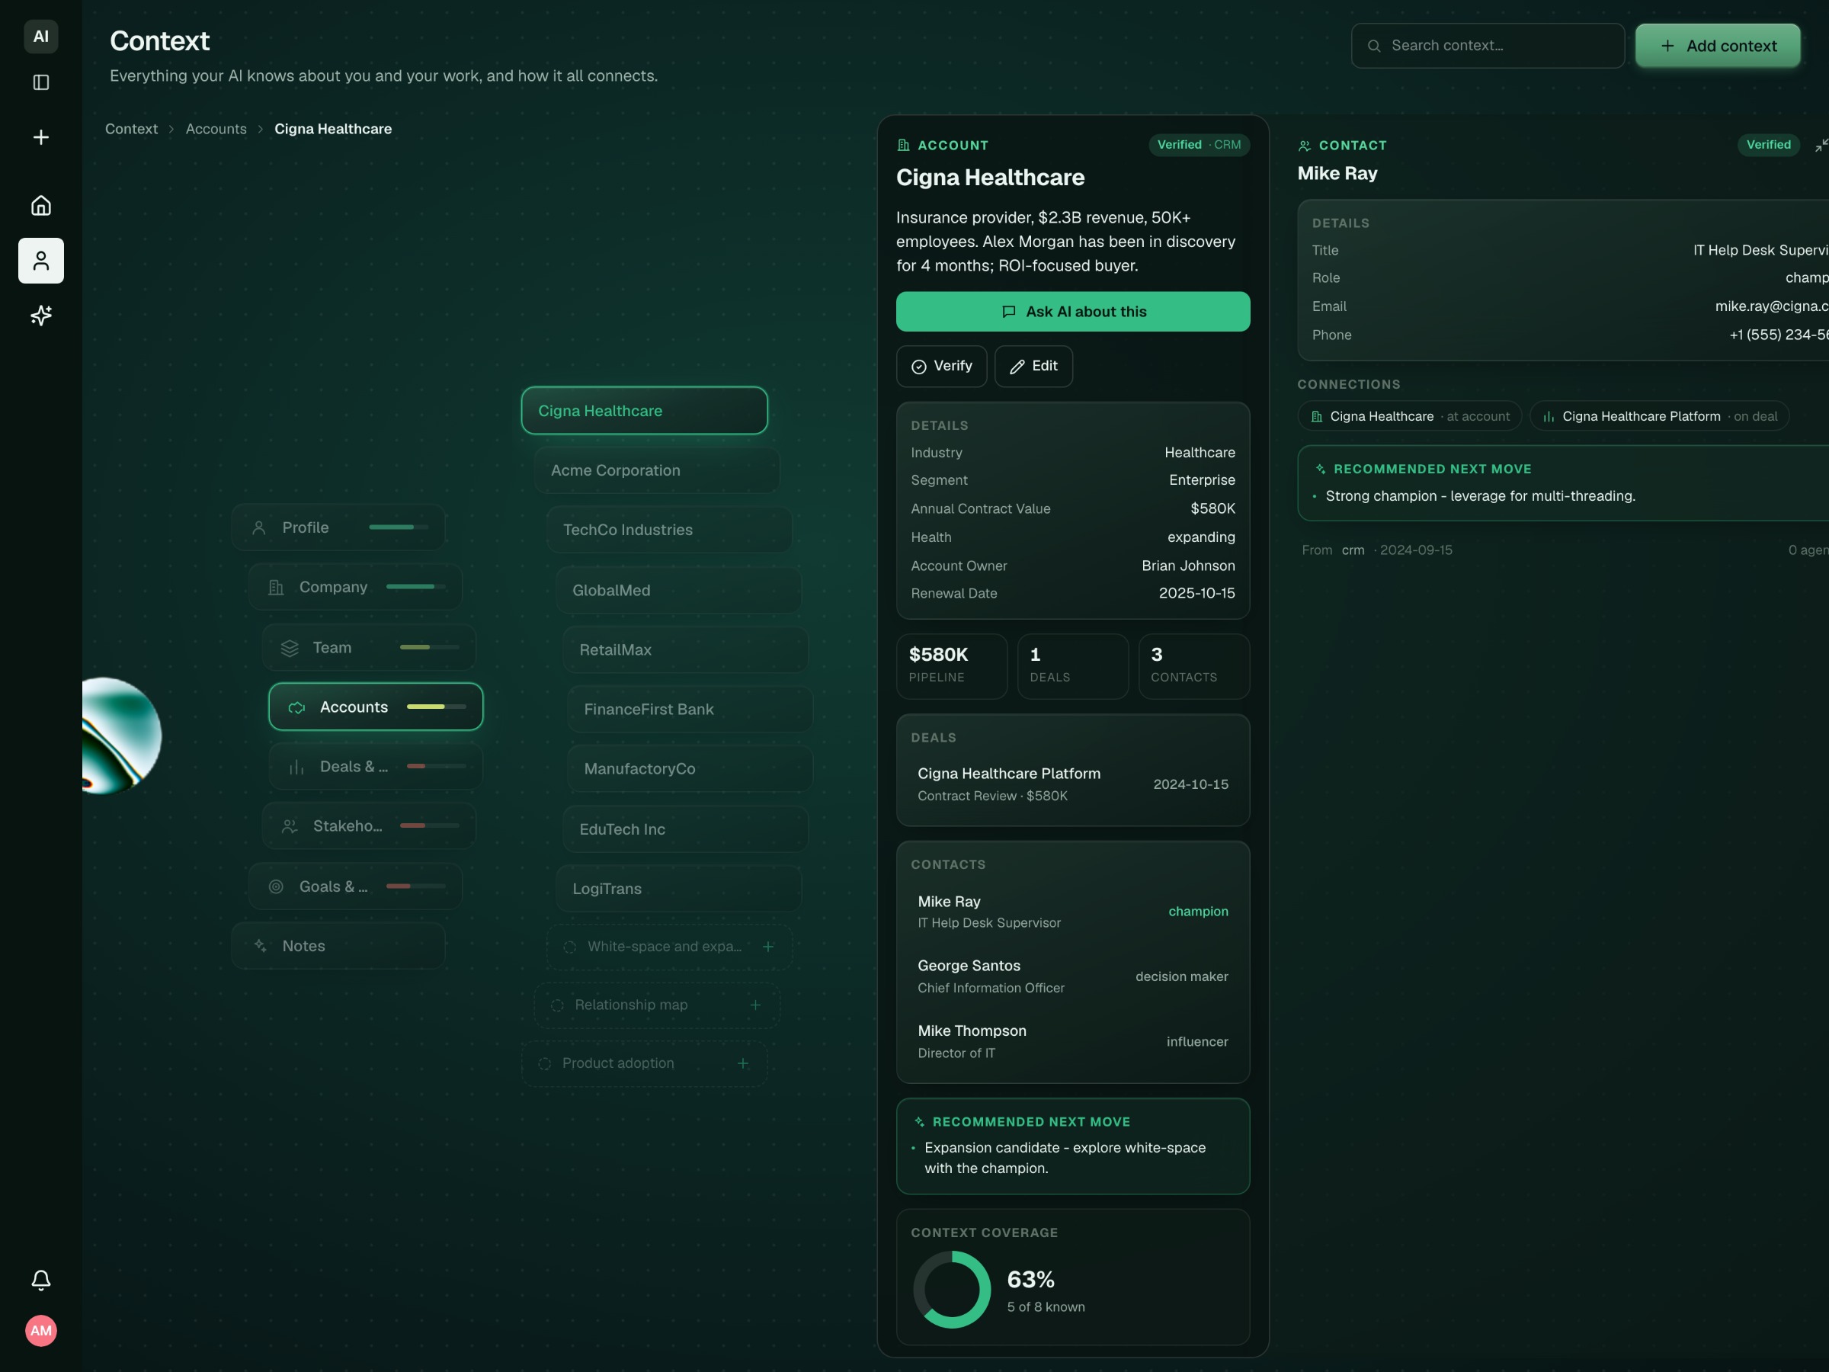This screenshot has height=1372, width=1829.
Task: Toggle the sidebar panel icon
Action: pos(40,82)
